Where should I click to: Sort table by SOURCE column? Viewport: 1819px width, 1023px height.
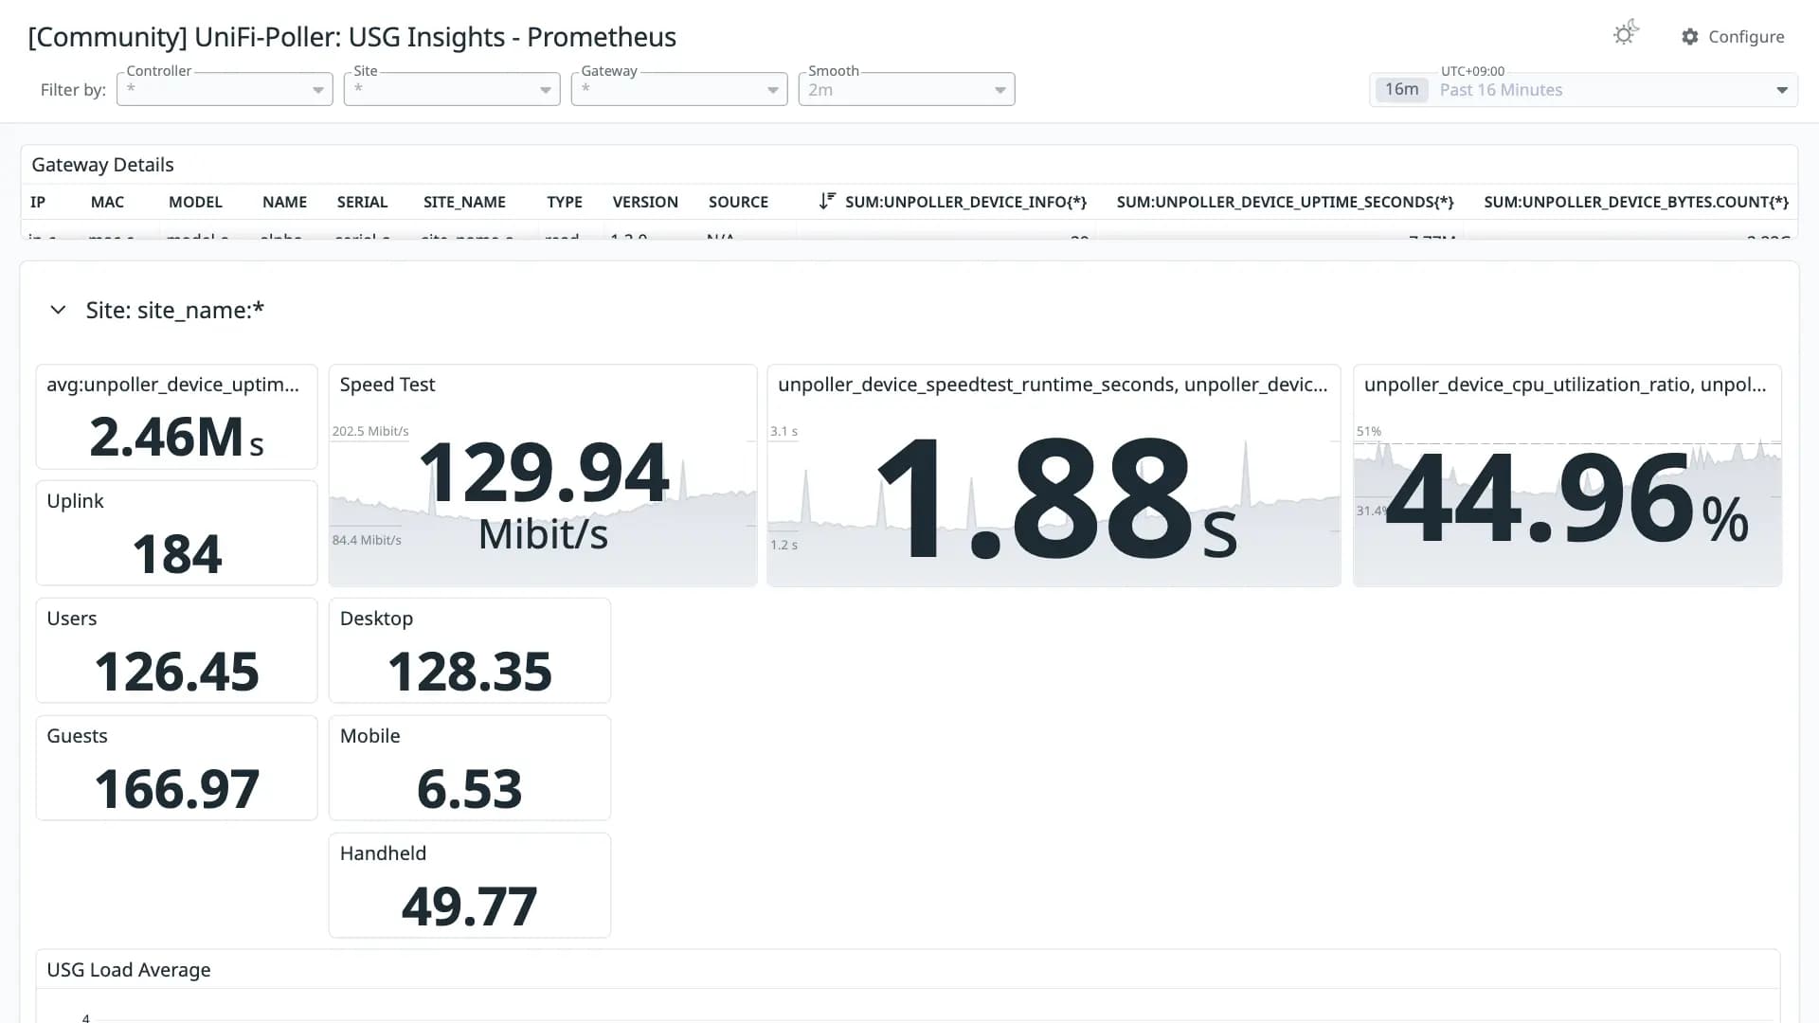[738, 202]
